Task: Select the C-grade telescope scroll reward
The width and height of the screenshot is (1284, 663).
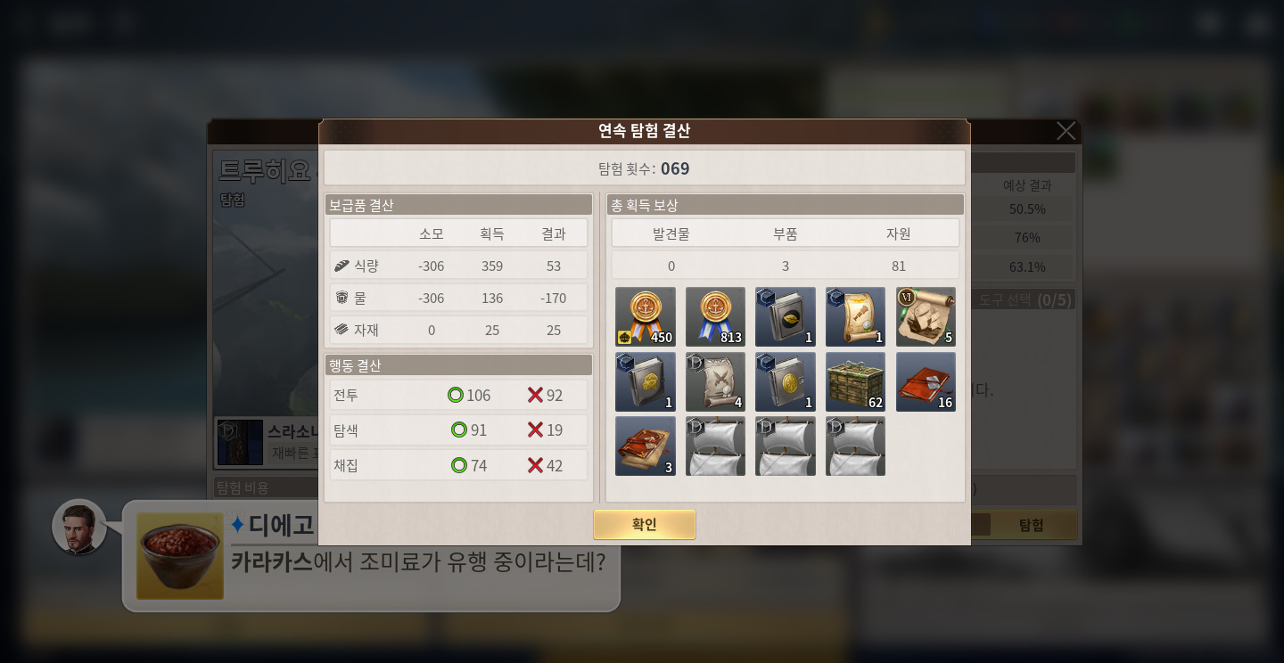Action: (x=856, y=316)
